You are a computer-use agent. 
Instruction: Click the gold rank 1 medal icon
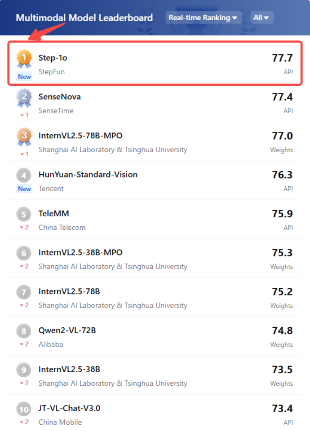point(24,59)
